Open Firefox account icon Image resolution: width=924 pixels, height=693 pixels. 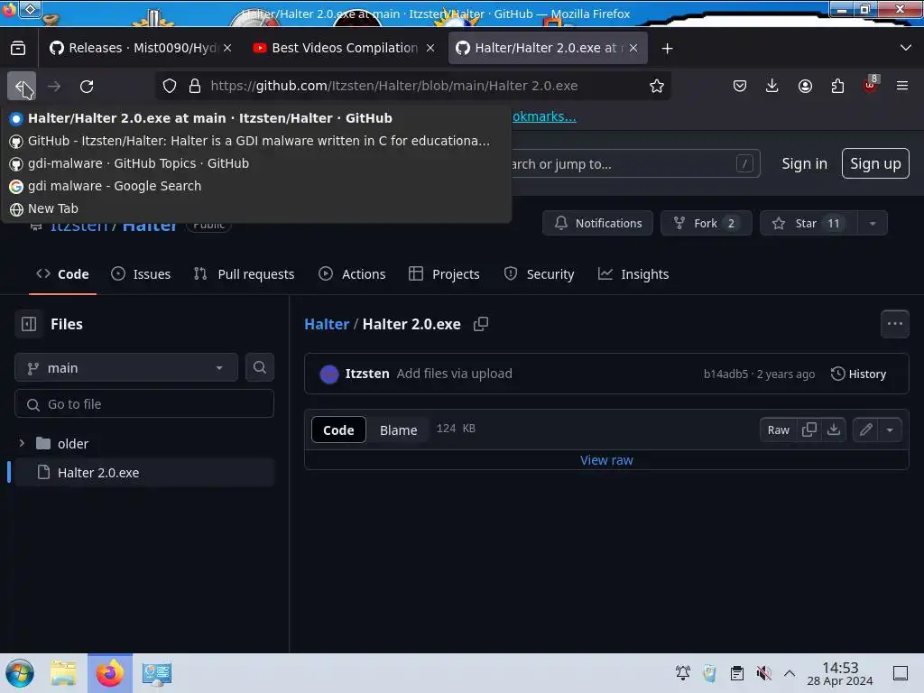pyautogui.click(x=805, y=86)
